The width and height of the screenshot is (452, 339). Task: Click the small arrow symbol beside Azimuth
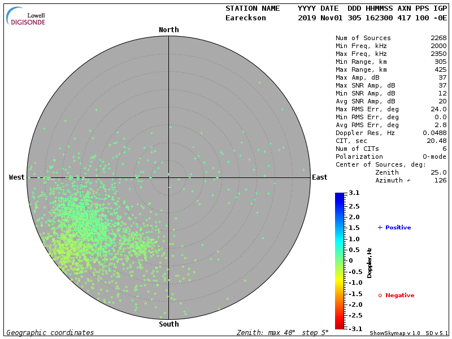tap(408, 180)
